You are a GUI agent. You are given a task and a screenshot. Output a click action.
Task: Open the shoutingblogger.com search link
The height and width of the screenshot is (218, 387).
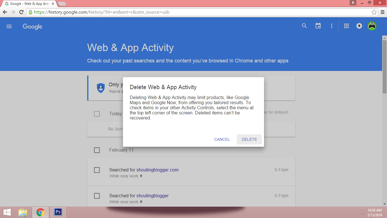pos(158,170)
